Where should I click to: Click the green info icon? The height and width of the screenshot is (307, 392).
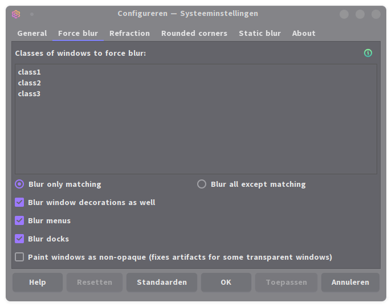368,53
